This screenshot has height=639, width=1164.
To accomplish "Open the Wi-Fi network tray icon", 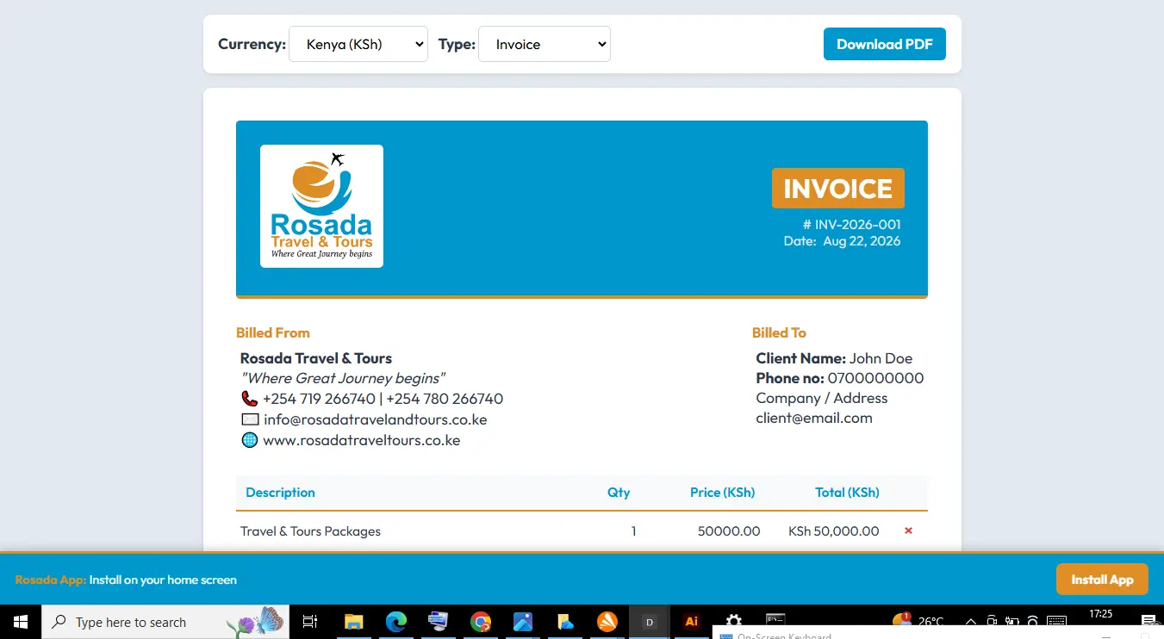I will (1034, 622).
